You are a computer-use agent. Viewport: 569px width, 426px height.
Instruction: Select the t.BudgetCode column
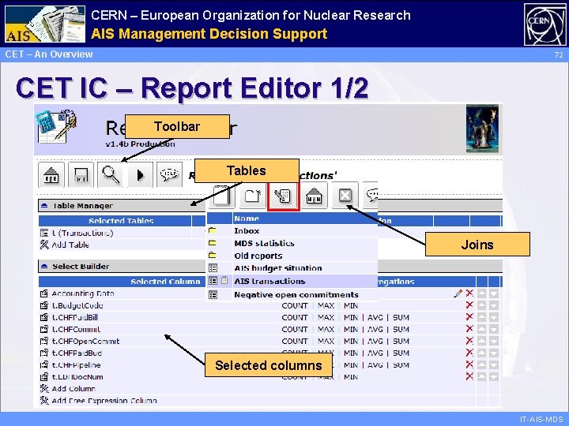point(77,305)
